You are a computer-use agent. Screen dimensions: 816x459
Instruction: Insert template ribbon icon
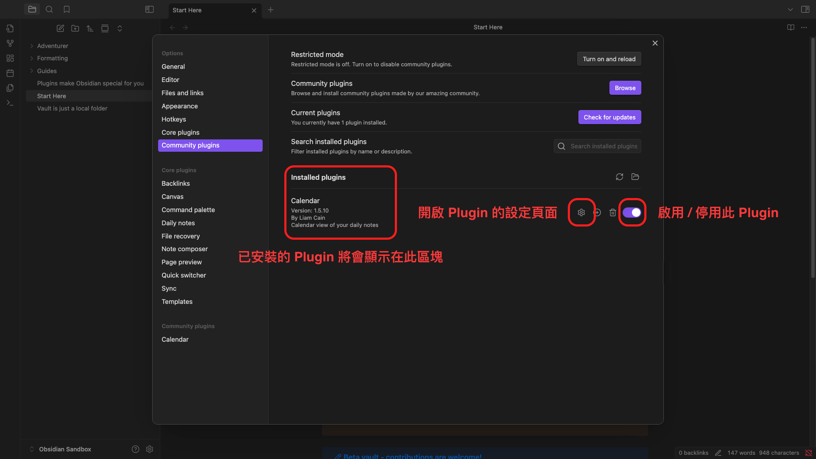10,88
